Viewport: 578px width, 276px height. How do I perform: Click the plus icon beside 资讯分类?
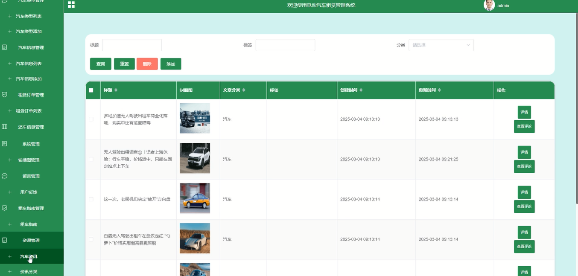click(10, 272)
